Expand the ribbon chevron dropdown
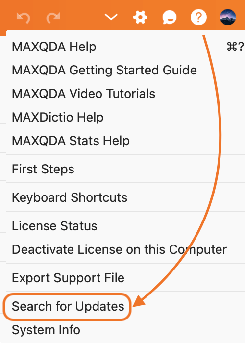 coord(111,17)
